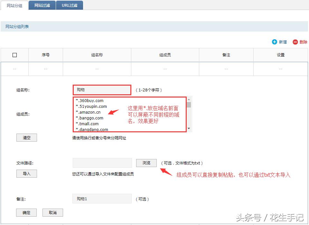
Task: Click the 清空 button to clear members
Action: pyautogui.click(x=26, y=137)
